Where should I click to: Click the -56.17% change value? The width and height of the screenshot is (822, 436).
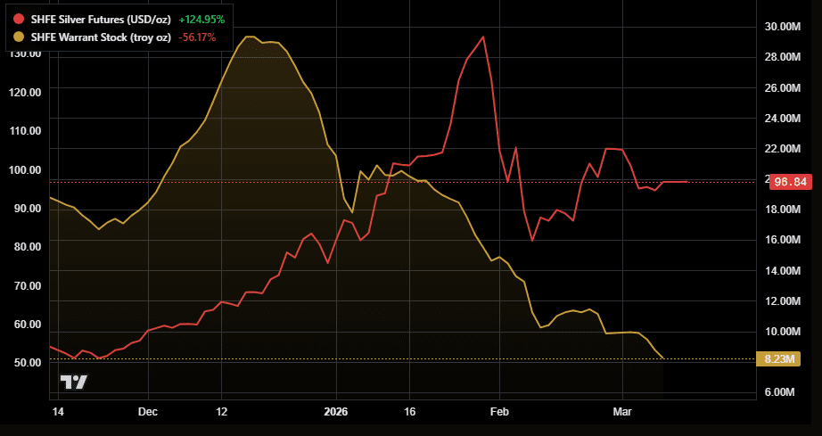point(197,37)
